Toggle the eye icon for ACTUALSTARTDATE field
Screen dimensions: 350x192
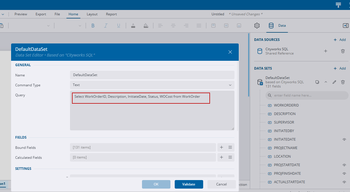(344, 182)
